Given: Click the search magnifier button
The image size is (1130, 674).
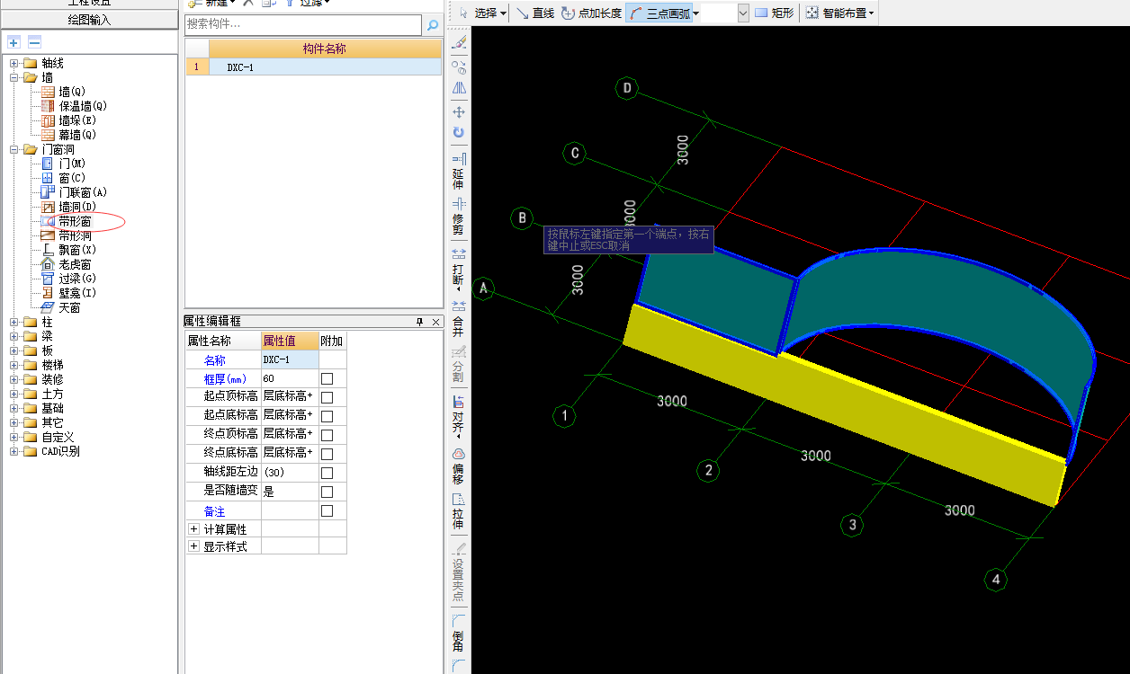Looking at the screenshot, I should (434, 25).
